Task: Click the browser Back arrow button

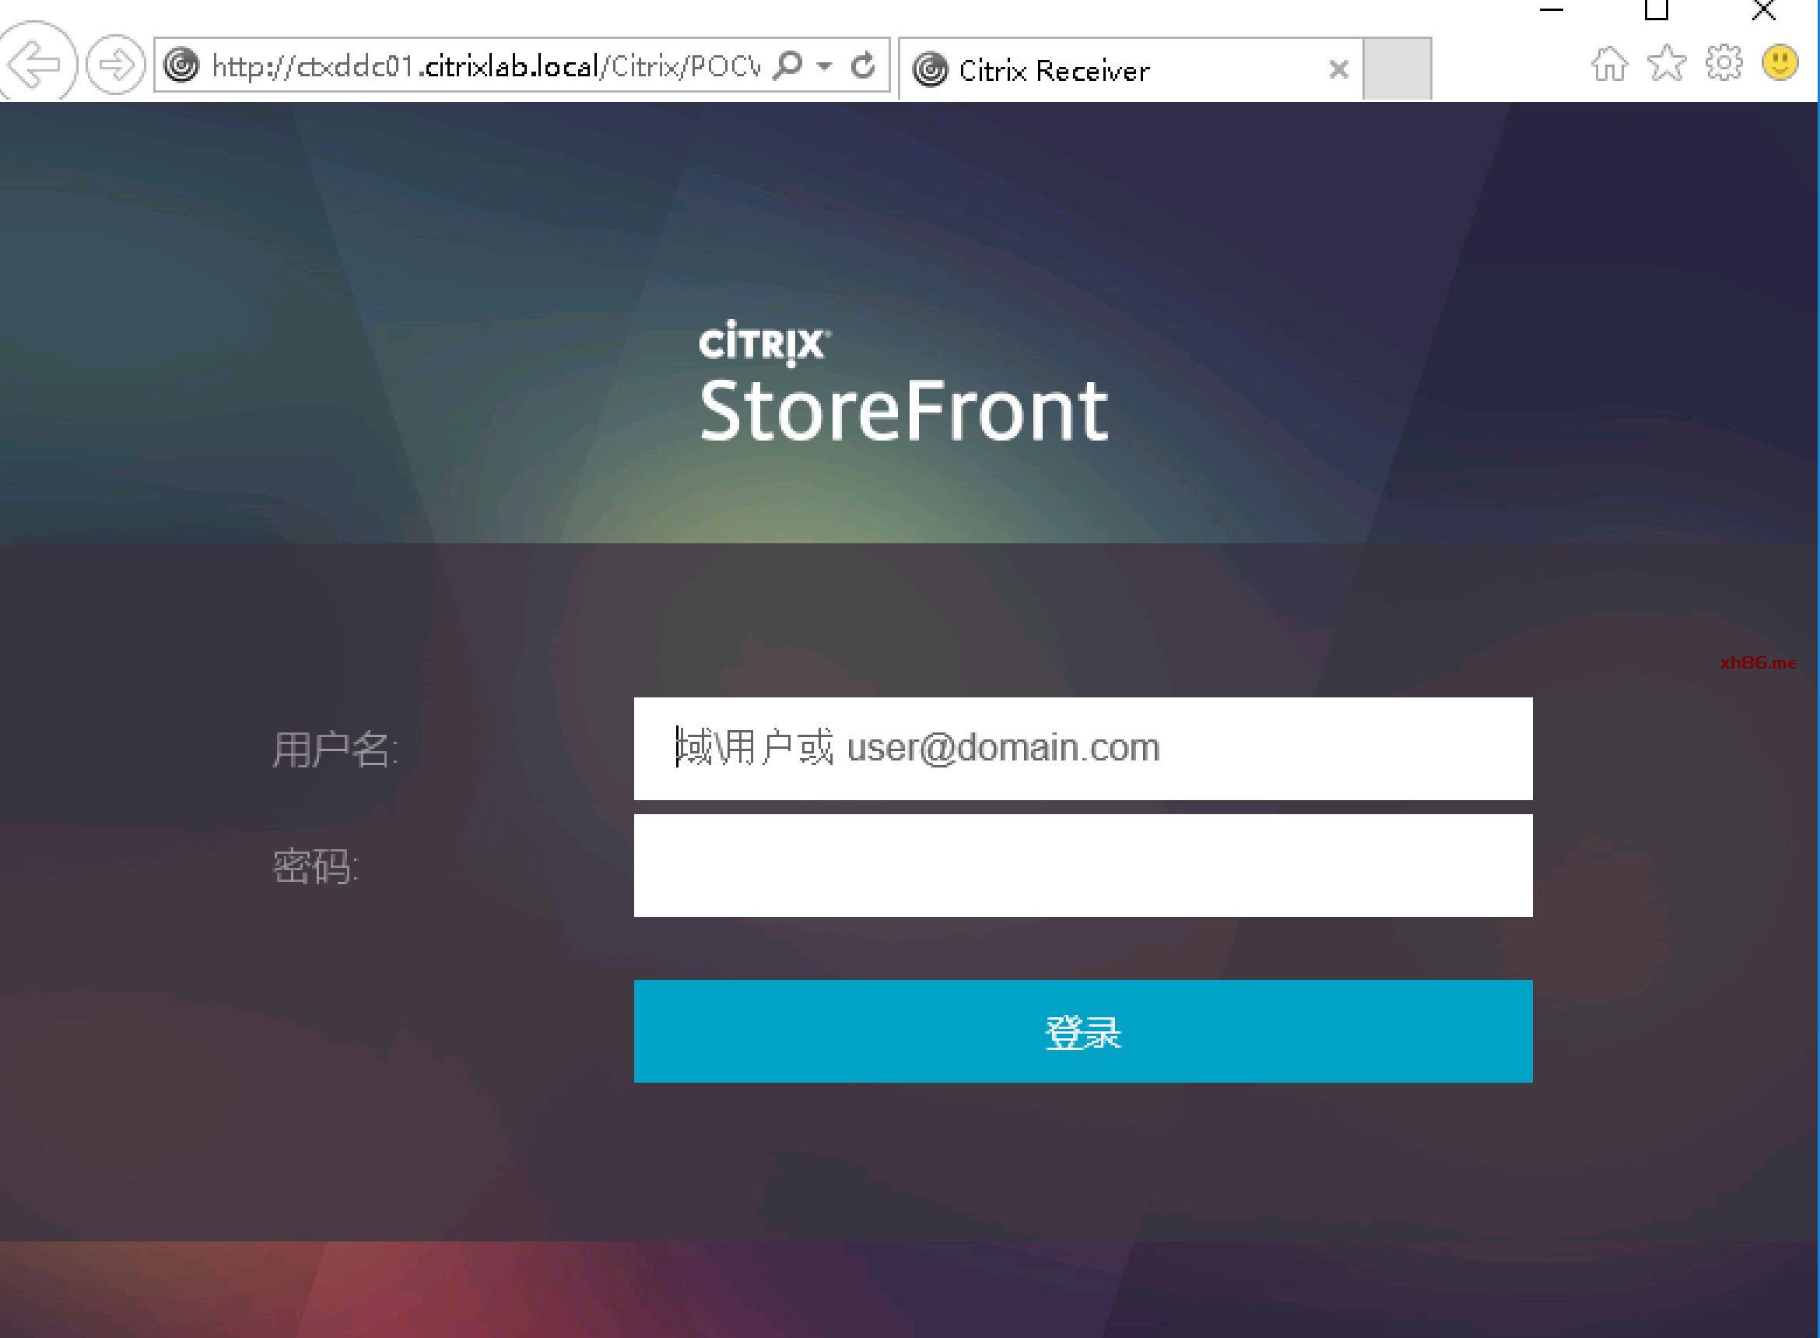Action: pos(36,63)
